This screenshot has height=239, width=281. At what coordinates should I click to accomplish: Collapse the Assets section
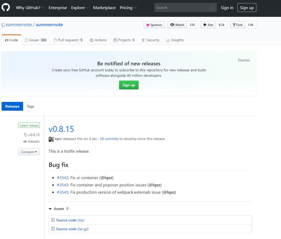tap(59, 209)
